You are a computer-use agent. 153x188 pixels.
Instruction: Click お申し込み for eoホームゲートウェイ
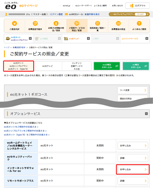[x=133, y=146]
